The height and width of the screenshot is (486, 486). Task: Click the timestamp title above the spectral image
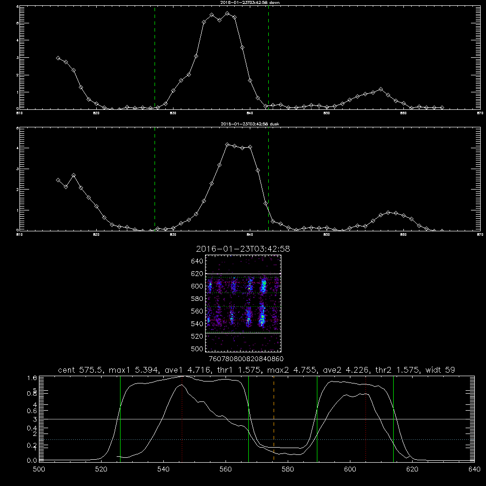pos(243,249)
